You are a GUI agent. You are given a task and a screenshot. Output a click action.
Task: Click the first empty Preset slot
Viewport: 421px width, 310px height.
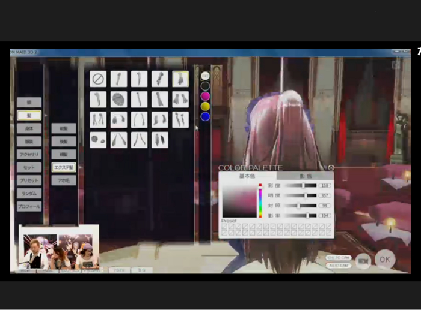click(224, 227)
